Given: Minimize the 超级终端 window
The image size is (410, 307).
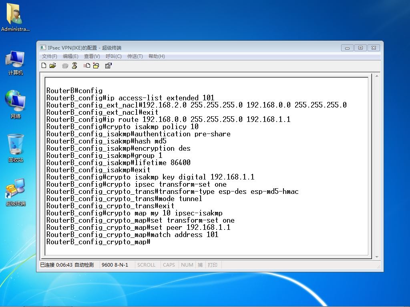Looking at the screenshot, I should point(347,48).
